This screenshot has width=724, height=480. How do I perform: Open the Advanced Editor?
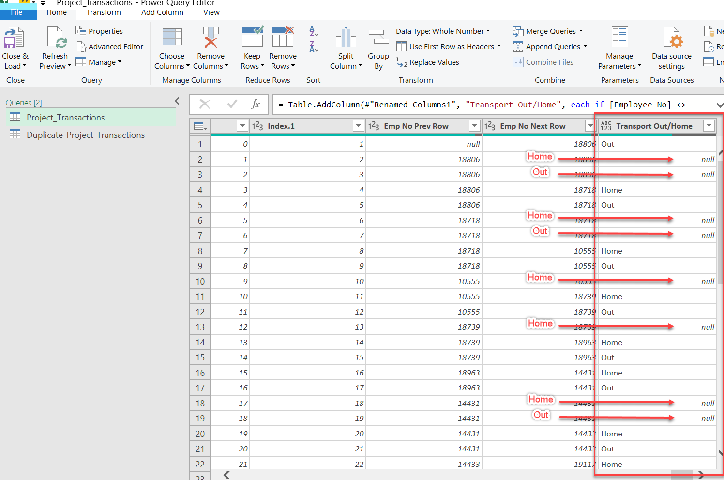click(110, 47)
